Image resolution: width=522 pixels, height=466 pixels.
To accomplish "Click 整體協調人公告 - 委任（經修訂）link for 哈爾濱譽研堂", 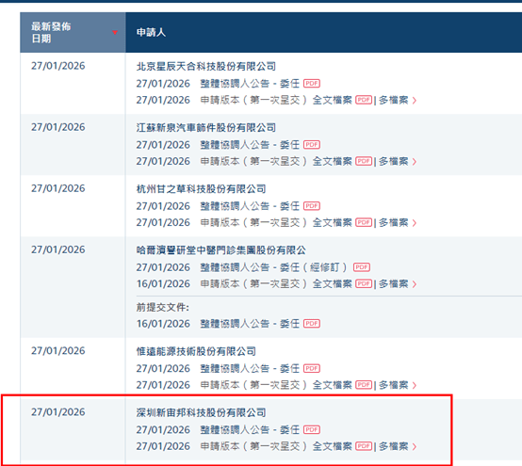I will tap(274, 267).
